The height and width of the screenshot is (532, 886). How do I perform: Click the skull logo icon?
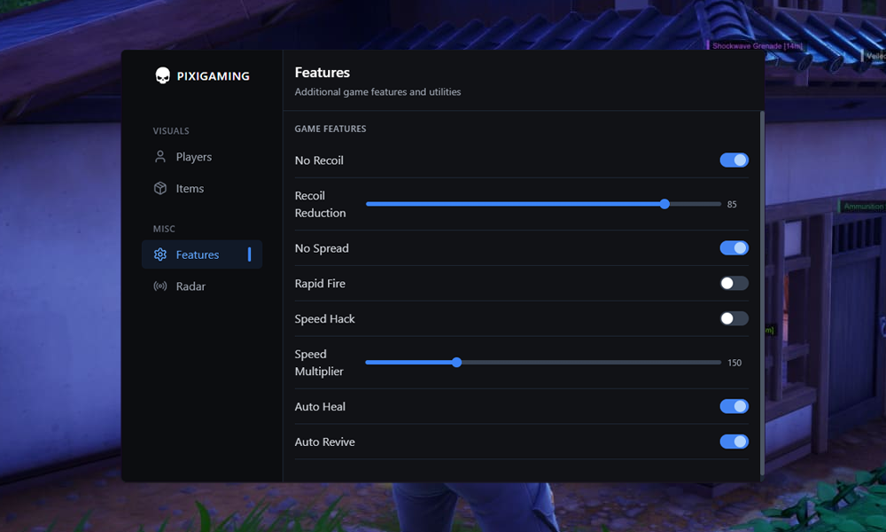163,75
